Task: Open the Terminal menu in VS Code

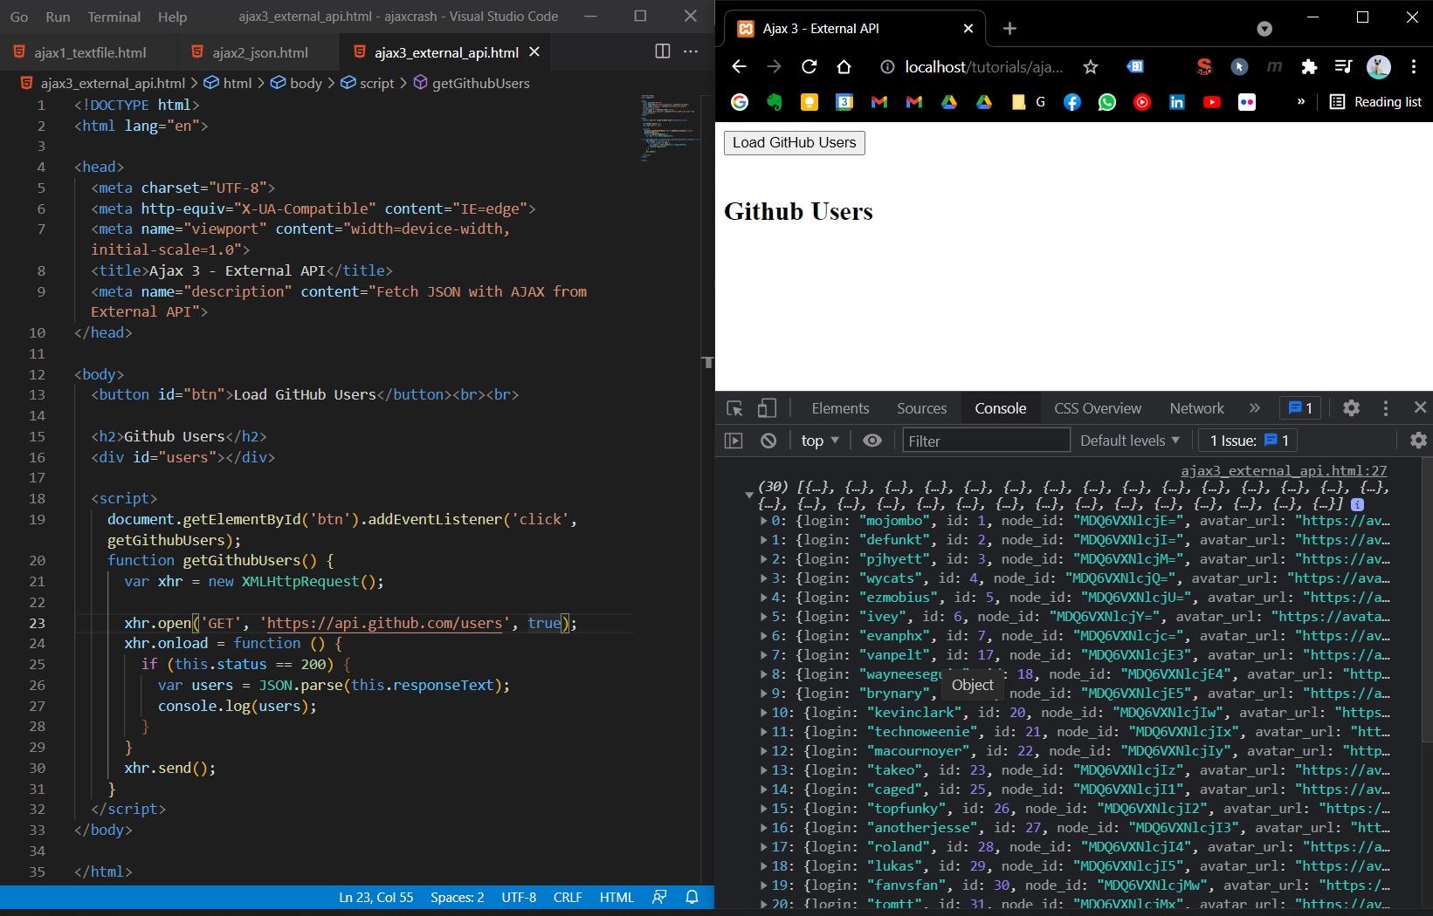Action: coord(114,17)
